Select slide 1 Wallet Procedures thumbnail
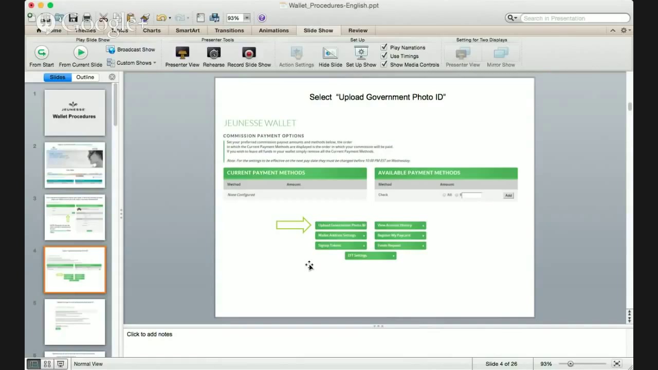Image resolution: width=658 pixels, height=370 pixels. (x=75, y=113)
